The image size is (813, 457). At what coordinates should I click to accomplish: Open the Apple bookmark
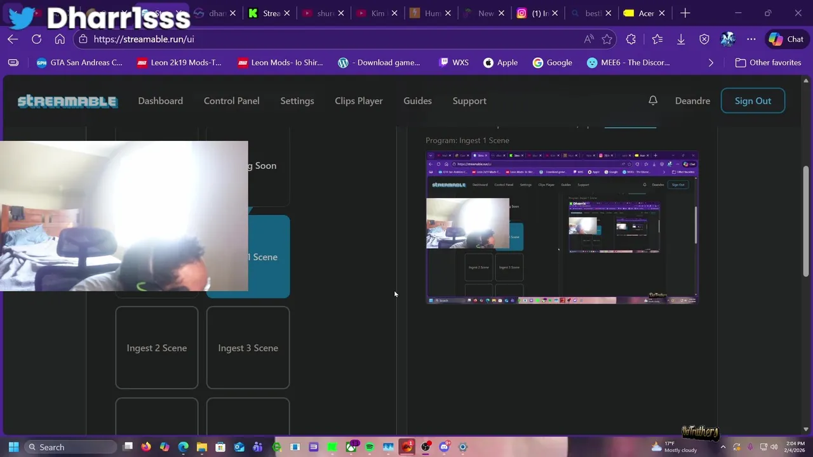pos(501,63)
